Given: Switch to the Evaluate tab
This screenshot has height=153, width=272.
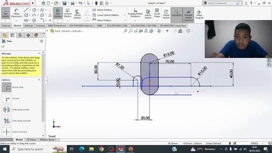Looking at the screenshot, I should point(40,25).
